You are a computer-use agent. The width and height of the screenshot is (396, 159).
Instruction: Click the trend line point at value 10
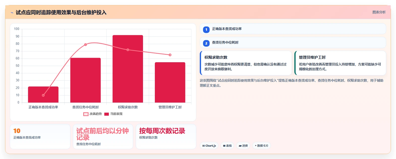click(43, 95)
